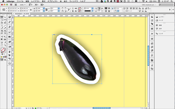Open the CS6_macbook pro workspace dropdown
Image resolution: width=175 pixels, height=109 pixels.
pos(149,5)
